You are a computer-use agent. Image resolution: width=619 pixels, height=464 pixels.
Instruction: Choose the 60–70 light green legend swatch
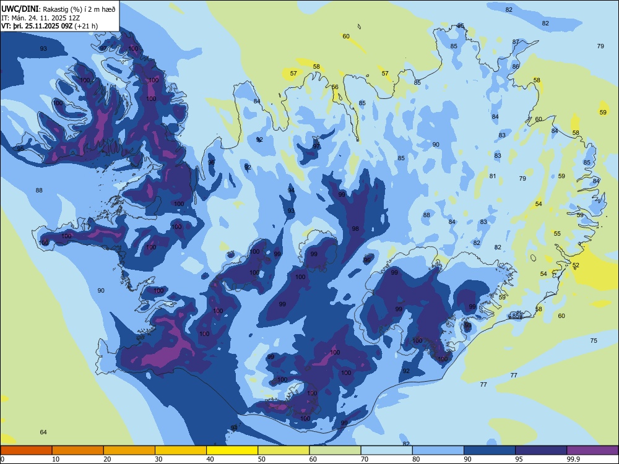(335, 450)
